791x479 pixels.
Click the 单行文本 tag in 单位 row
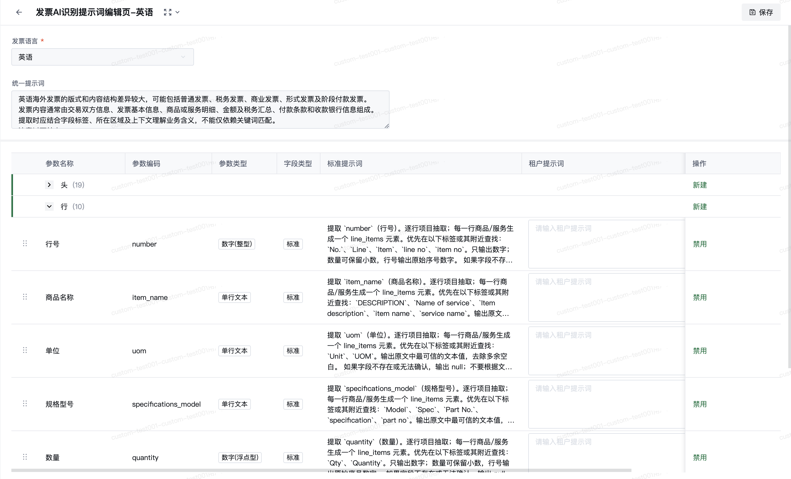(x=234, y=351)
